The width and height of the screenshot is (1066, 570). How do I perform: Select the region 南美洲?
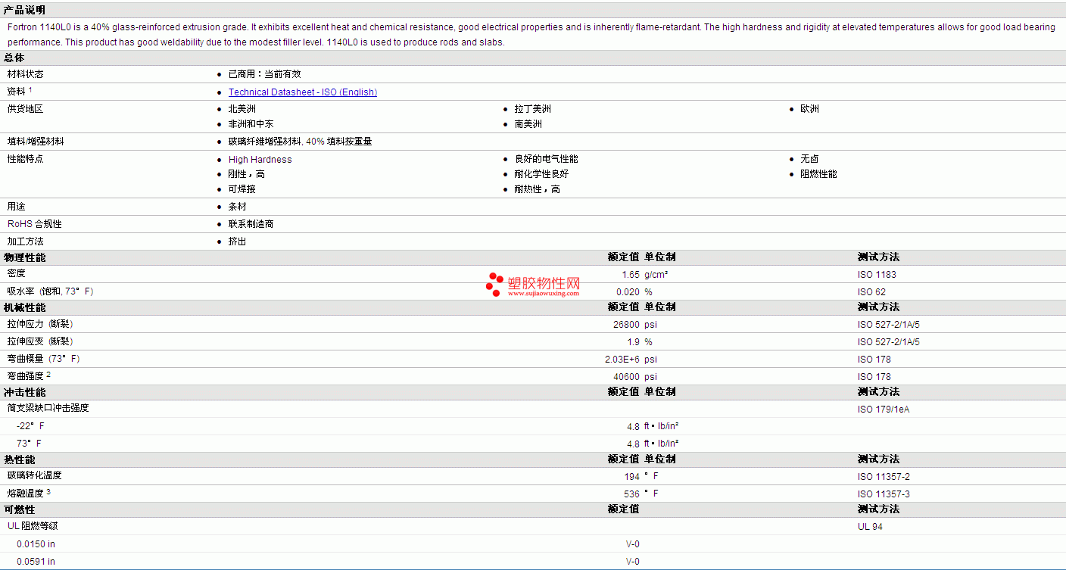[528, 124]
